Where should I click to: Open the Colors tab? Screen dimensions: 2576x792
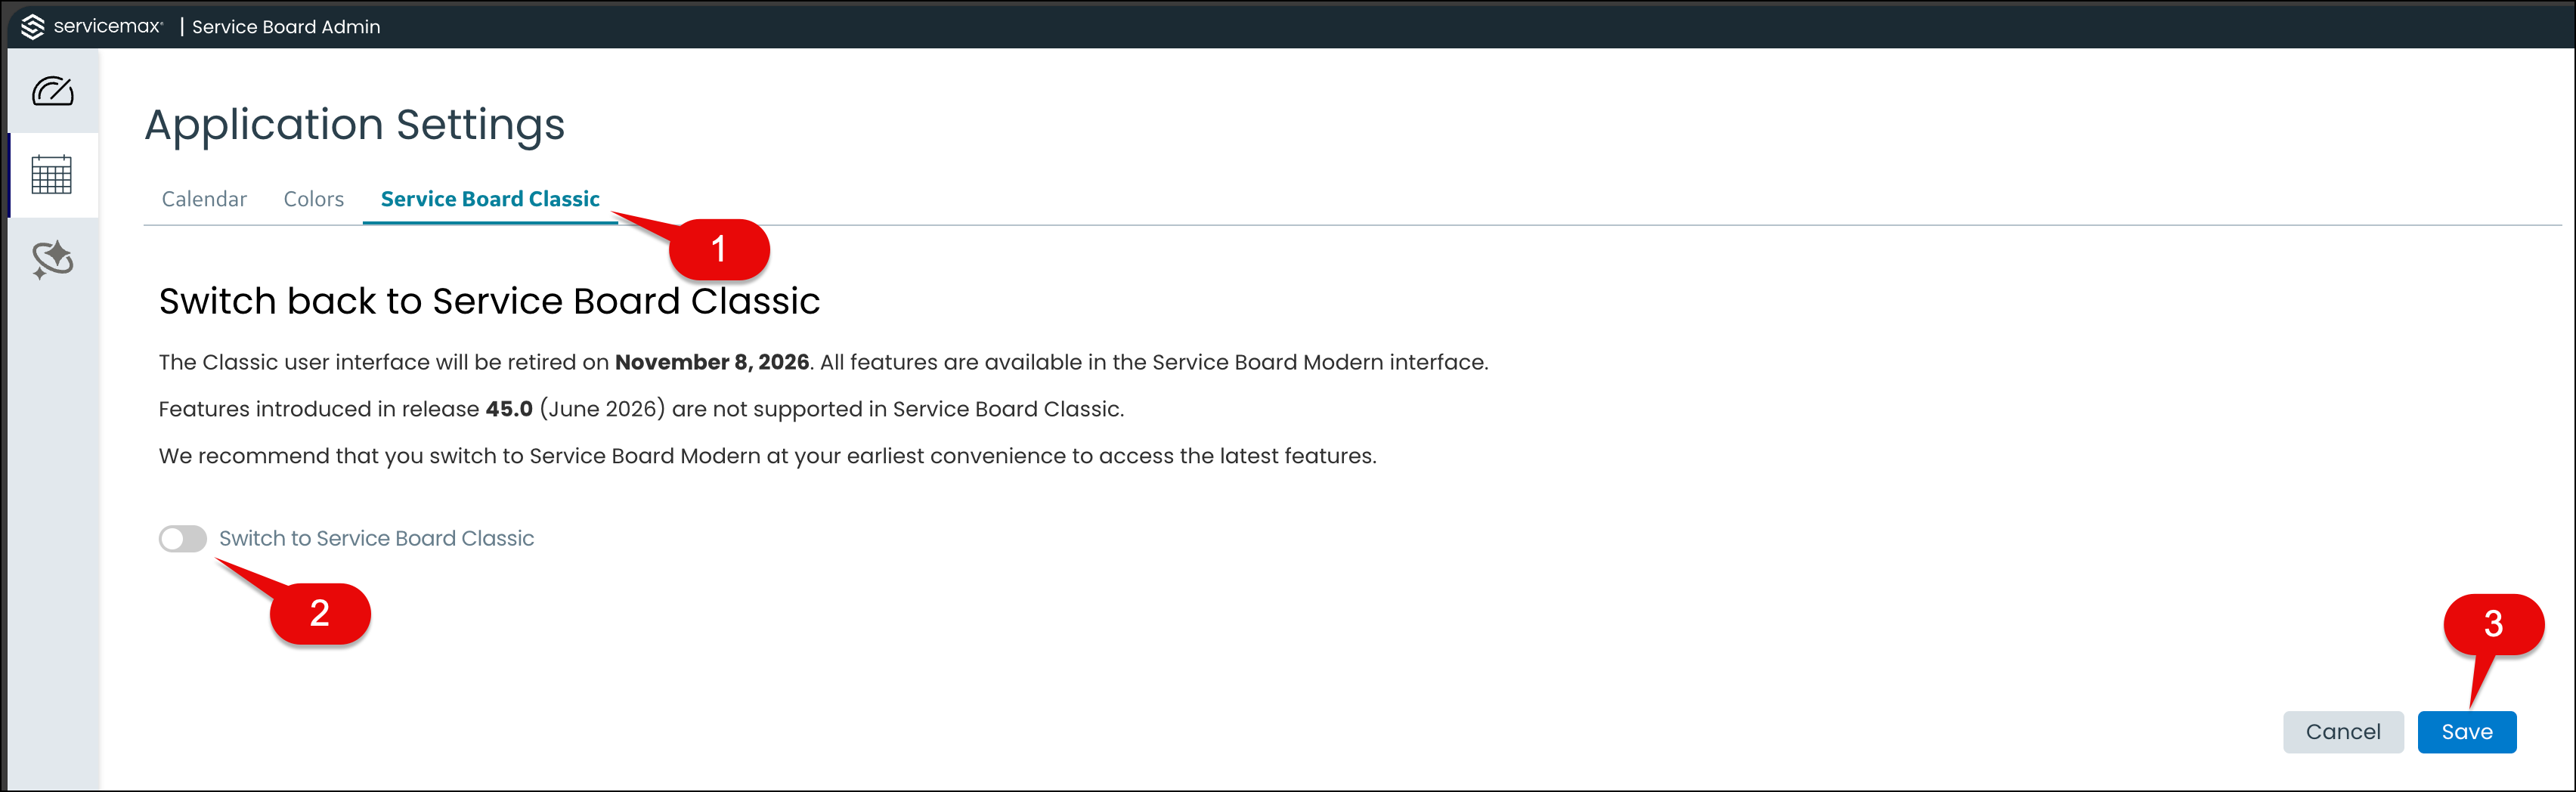pyautogui.click(x=314, y=199)
